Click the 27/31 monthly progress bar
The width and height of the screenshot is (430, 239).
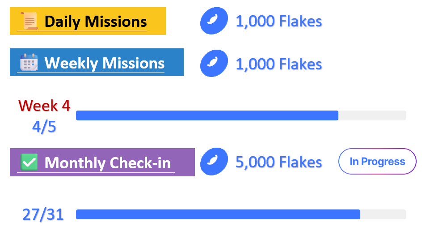(x=218, y=214)
